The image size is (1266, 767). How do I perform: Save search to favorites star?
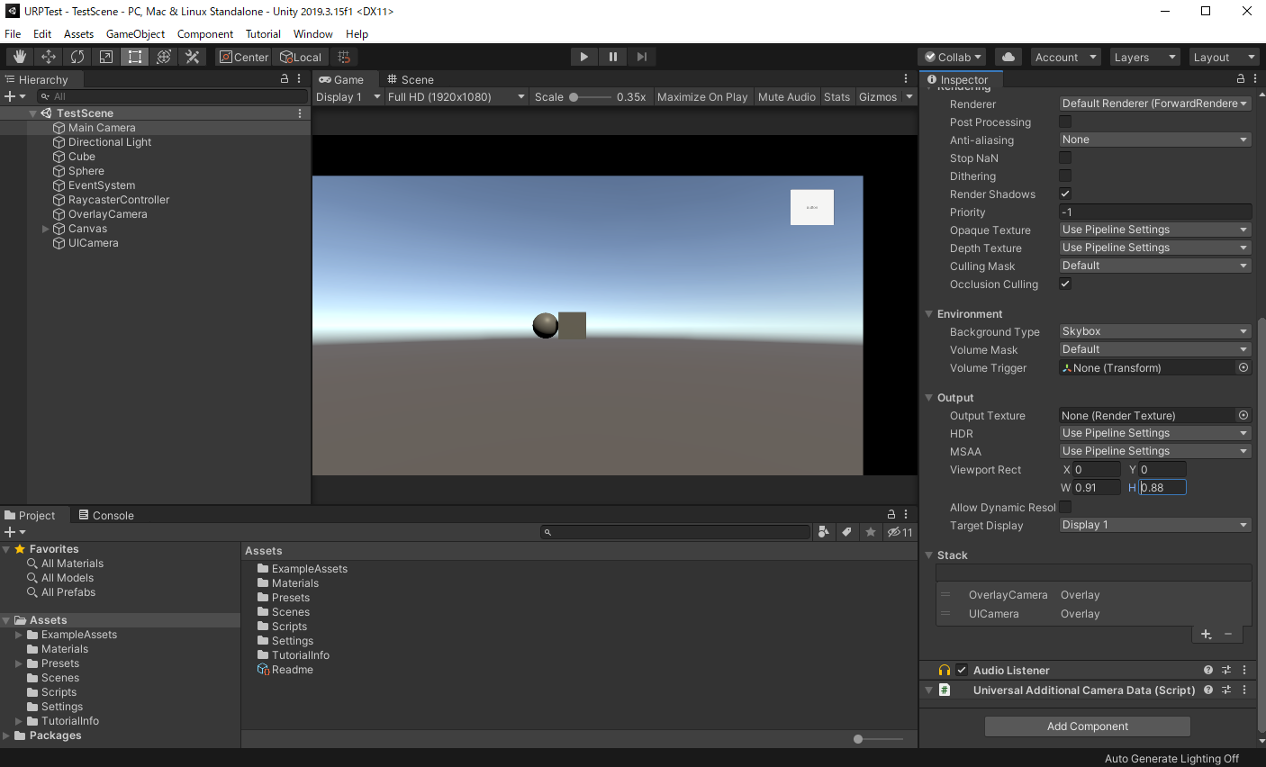[x=870, y=532]
